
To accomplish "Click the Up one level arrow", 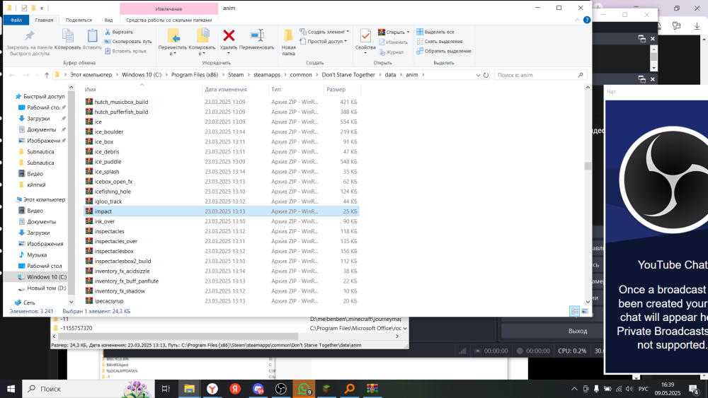I will [x=47, y=75].
